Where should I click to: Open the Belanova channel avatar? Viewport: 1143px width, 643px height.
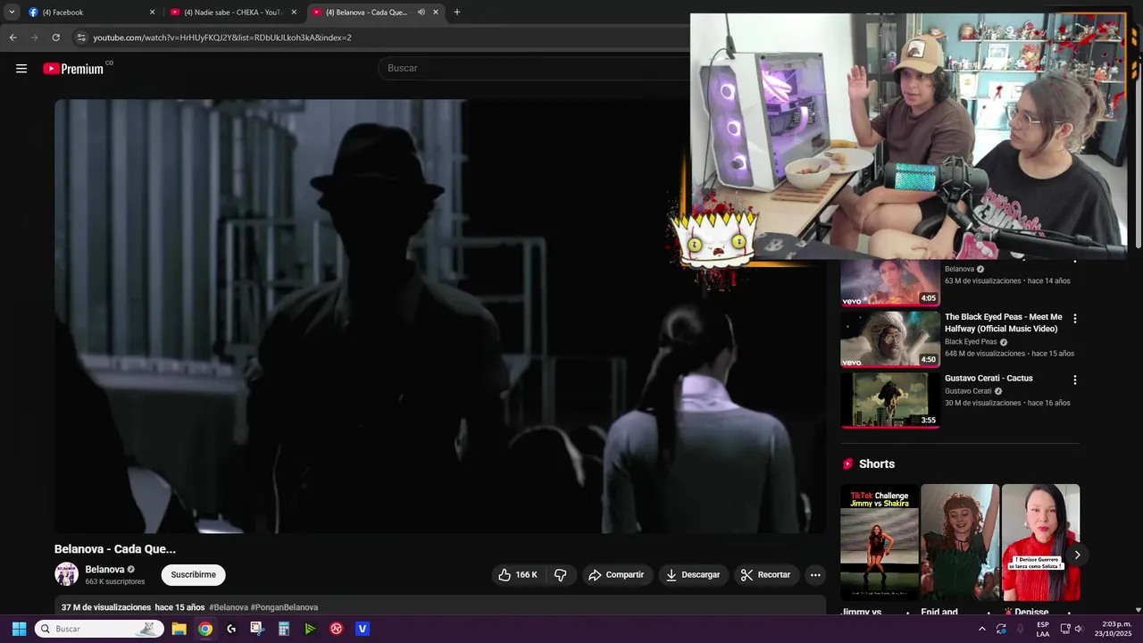(x=67, y=574)
